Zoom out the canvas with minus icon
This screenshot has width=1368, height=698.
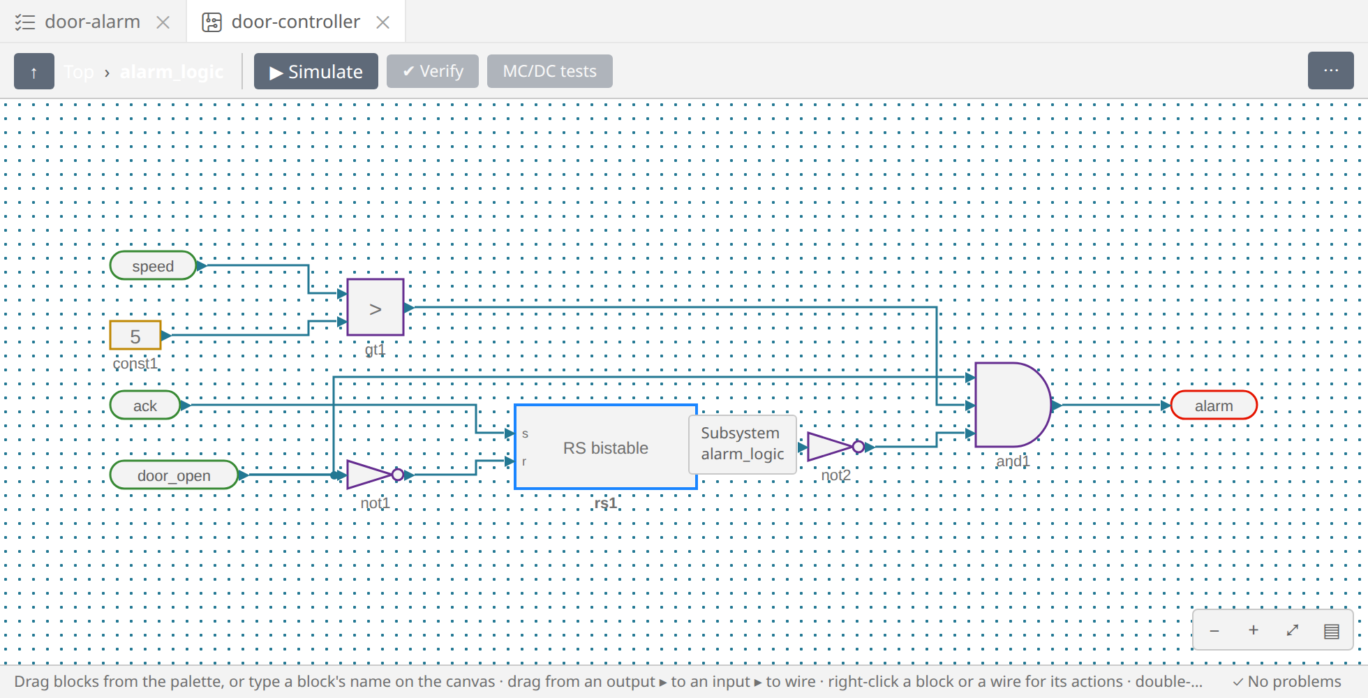click(x=1214, y=630)
